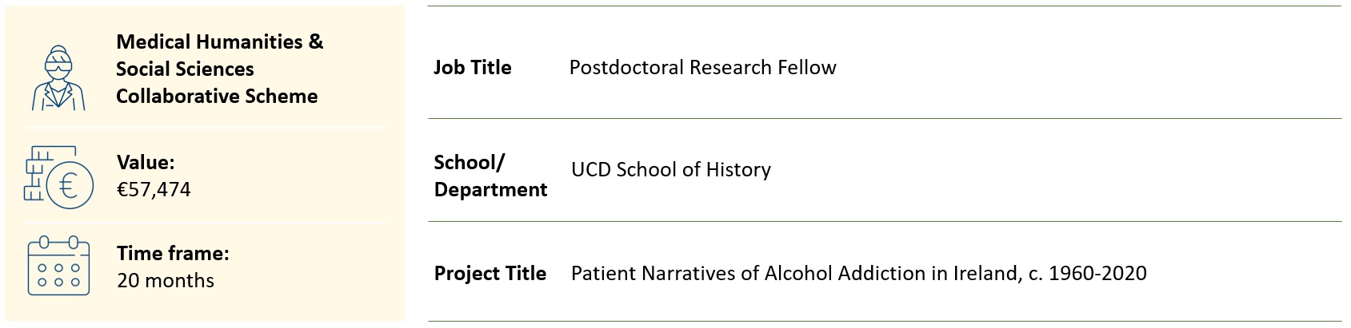Select the "Value:" label
The image size is (1351, 328).
pyautogui.click(x=146, y=162)
